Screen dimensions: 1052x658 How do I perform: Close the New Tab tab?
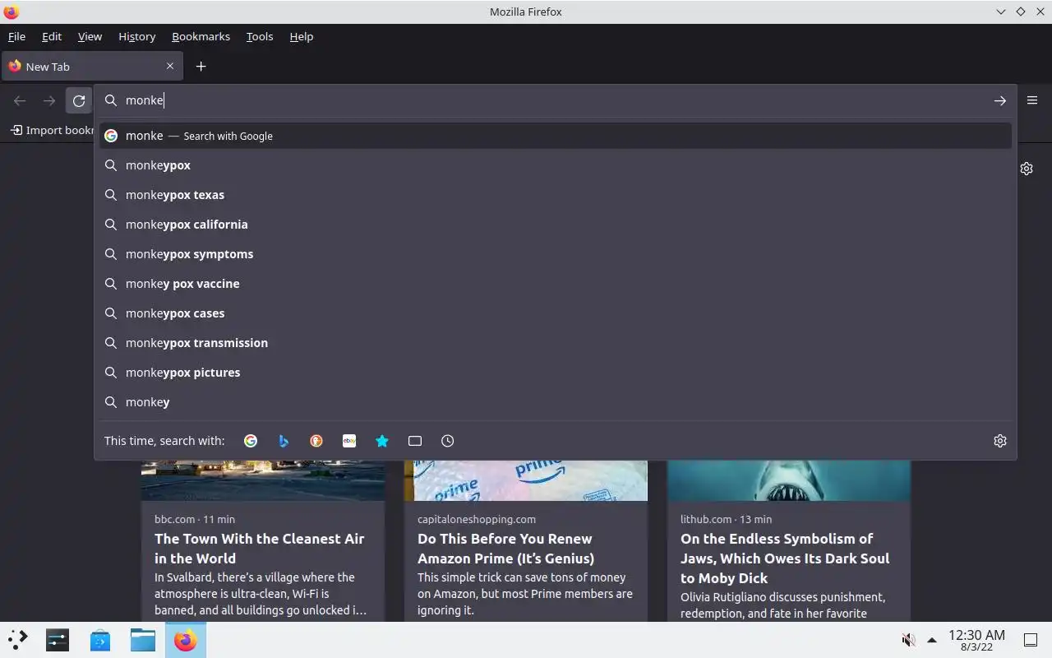coord(170,67)
